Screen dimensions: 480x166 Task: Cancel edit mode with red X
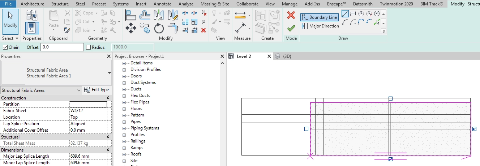(291, 15)
